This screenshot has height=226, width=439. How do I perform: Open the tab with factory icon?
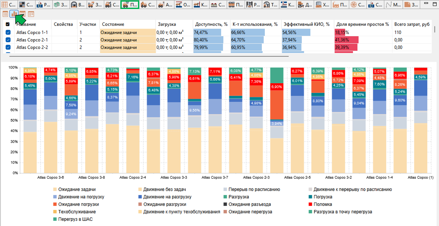(x=340, y=4)
